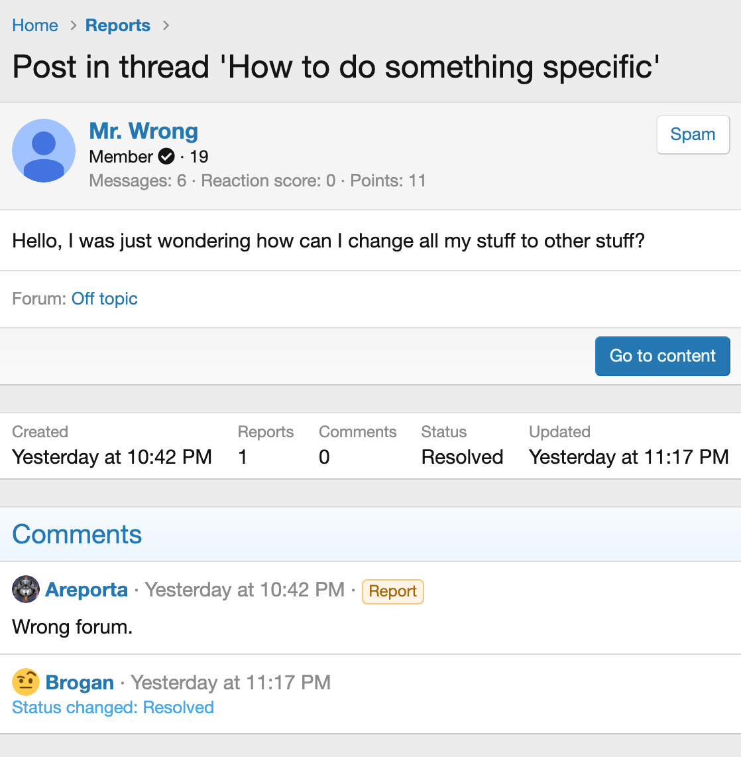Click the Yesterday at 11:17 PM comment timestamp

[231, 682]
